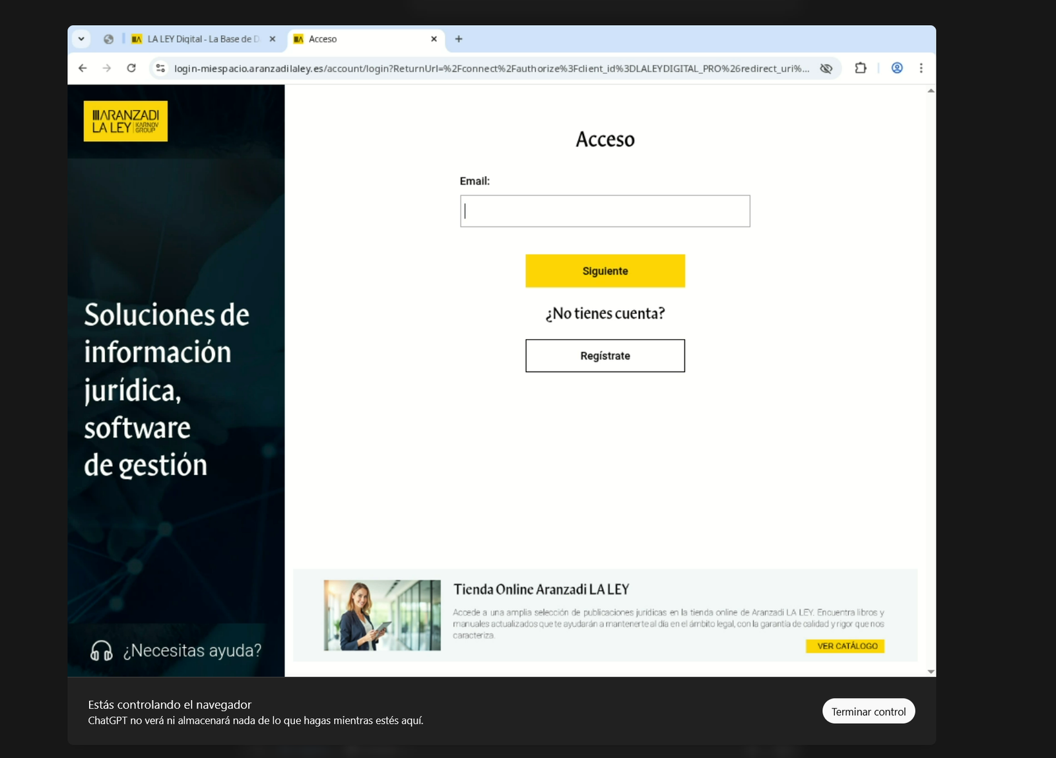Click the Tienda Online woman thumbnail image
Viewport: 1056px width, 758px height.
point(383,615)
